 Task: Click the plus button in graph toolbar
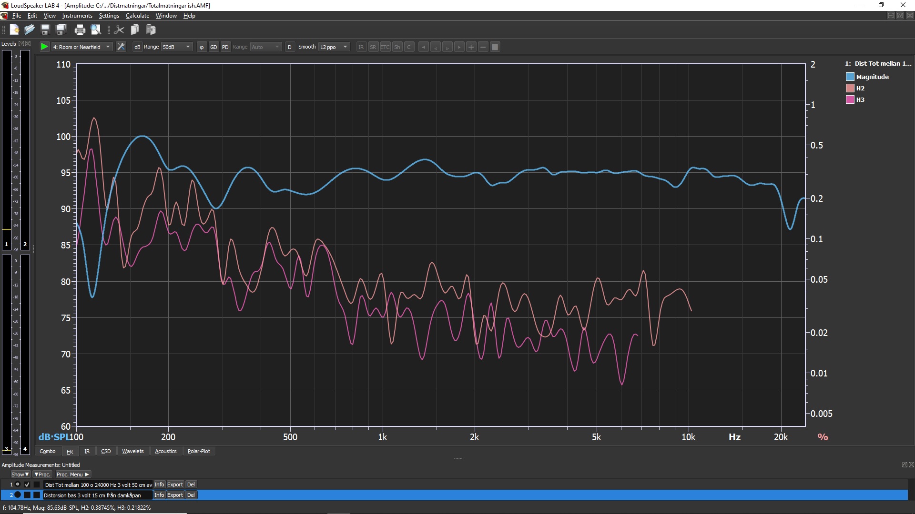(x=471, y=47)
